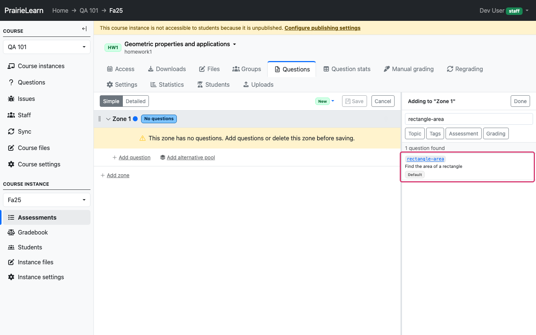Open the assessment Settings tab
The width and height of the screenshot is (536, 335).
[x=122, y=84]
